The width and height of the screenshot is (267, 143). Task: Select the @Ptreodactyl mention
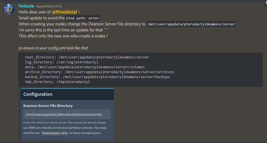click(x=64, y=12)
